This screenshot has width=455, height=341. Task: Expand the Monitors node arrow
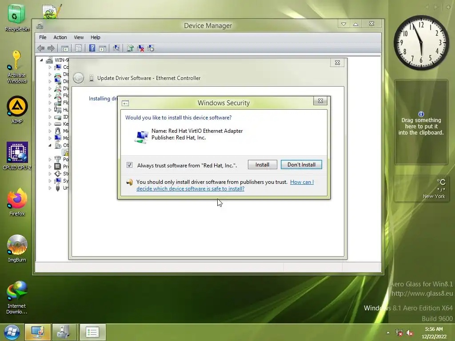[x=50, y=138]
